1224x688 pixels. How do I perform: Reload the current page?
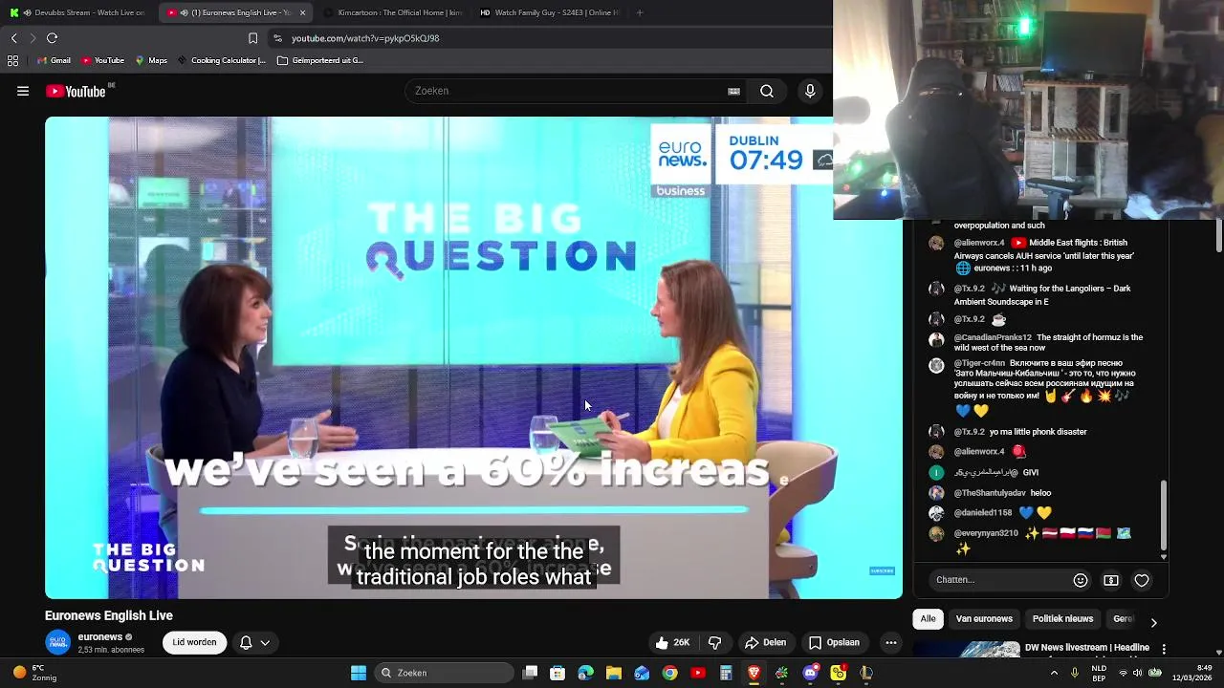(52, 38)
